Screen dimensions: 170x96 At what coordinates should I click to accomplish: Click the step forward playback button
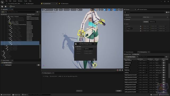click(122, 70)
